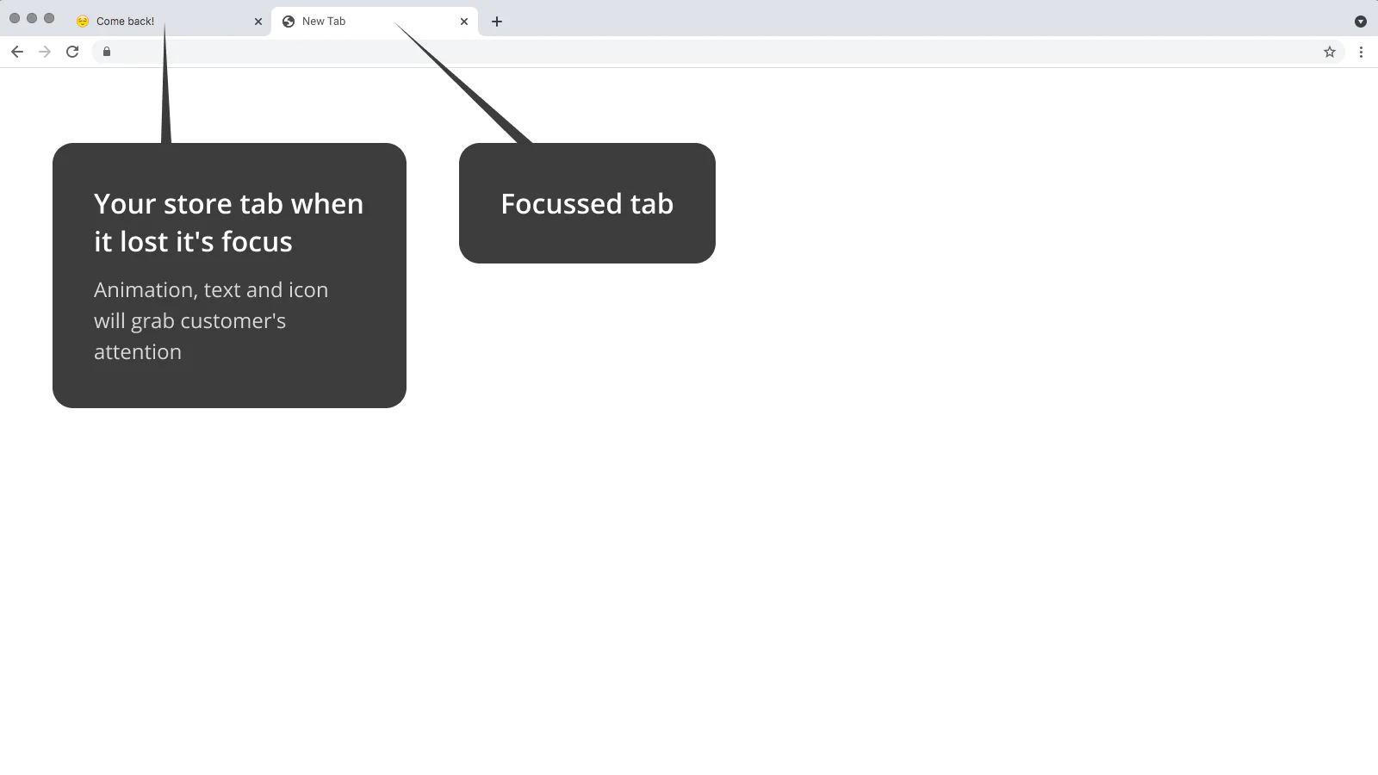The height and width of the screenshot is (775, 1378).
Task: Click the red window close dot
Action: click(15, 18)
